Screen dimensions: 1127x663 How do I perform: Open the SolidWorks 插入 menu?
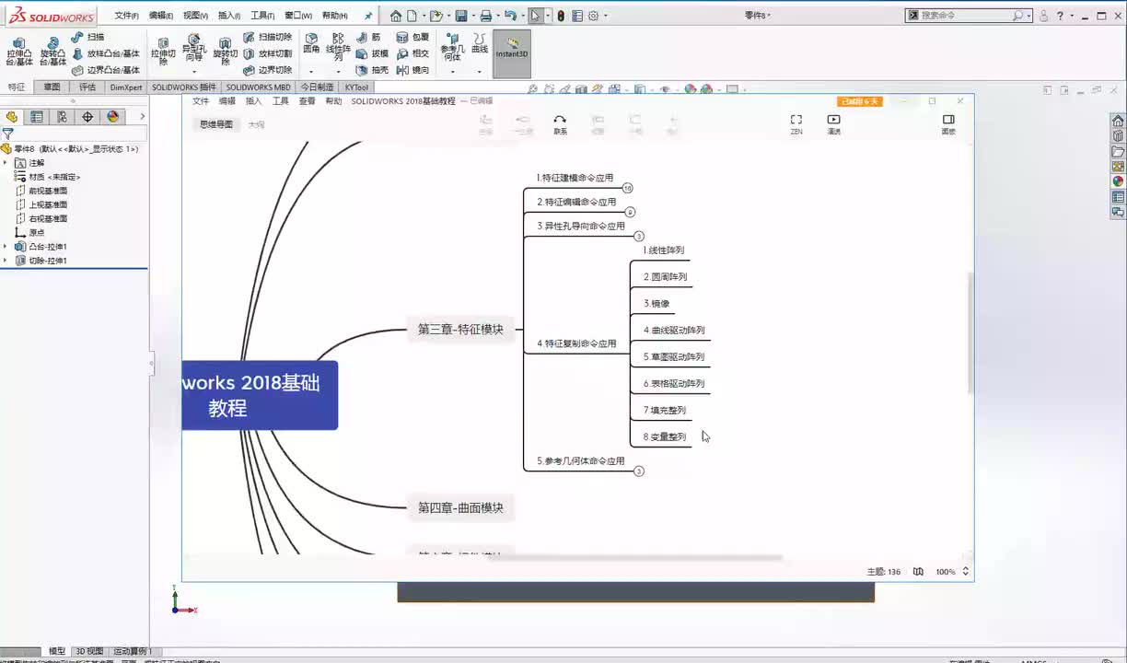228,16
